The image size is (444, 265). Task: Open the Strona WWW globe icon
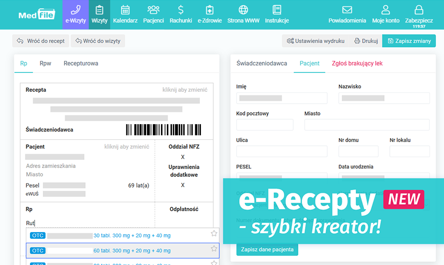tap(243, 10)
